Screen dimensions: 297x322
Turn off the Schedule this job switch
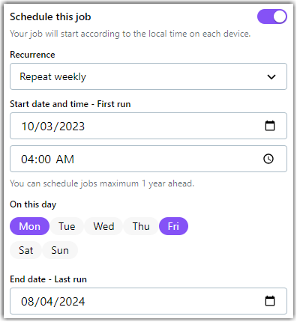click(x=272, y=16)
